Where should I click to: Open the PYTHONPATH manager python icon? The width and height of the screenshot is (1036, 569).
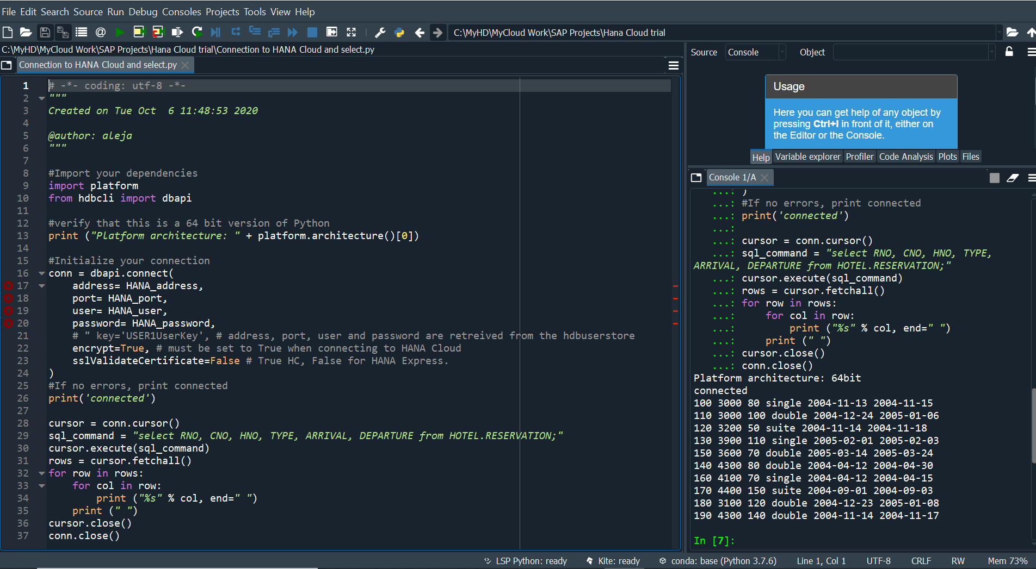pyautogui.click(x=399, y=33)
